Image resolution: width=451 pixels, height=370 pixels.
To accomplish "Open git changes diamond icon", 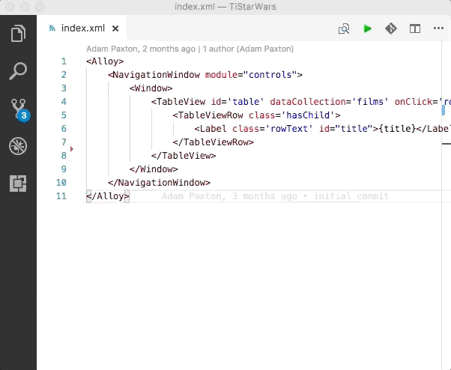I will click(x=391, y=28).
